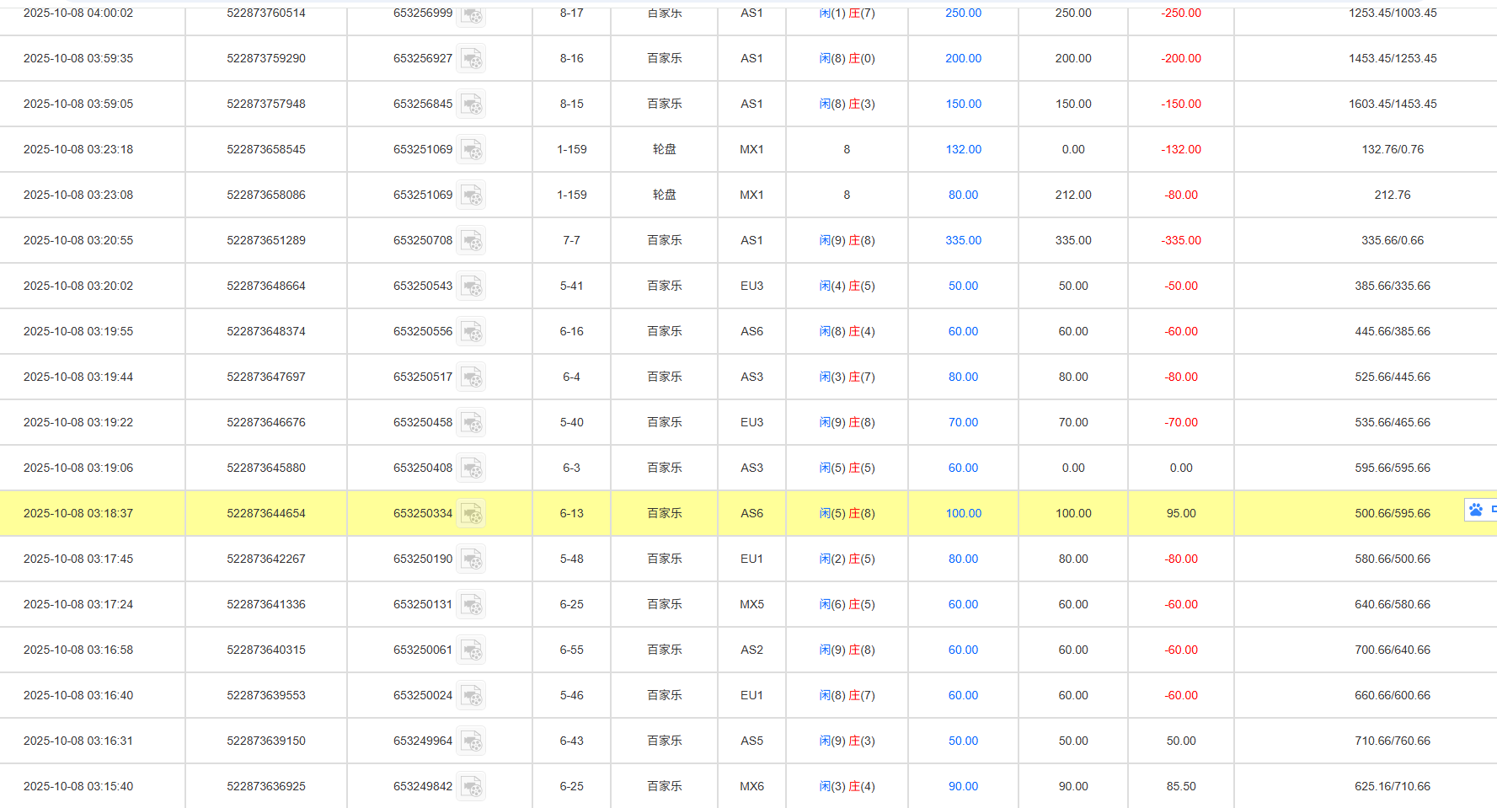The height and width of the screenshot is (808, 1497).
Task: Open video replay for round 653250024
Action: 472,695
